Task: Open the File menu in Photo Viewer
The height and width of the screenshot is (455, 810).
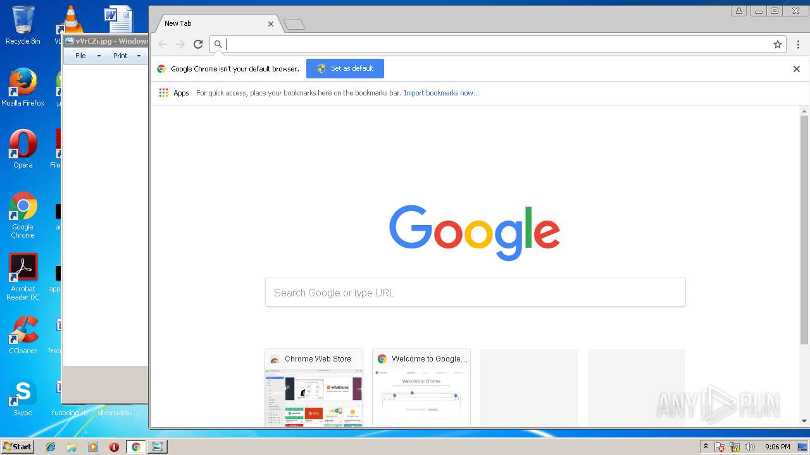Action: [87, 56]
